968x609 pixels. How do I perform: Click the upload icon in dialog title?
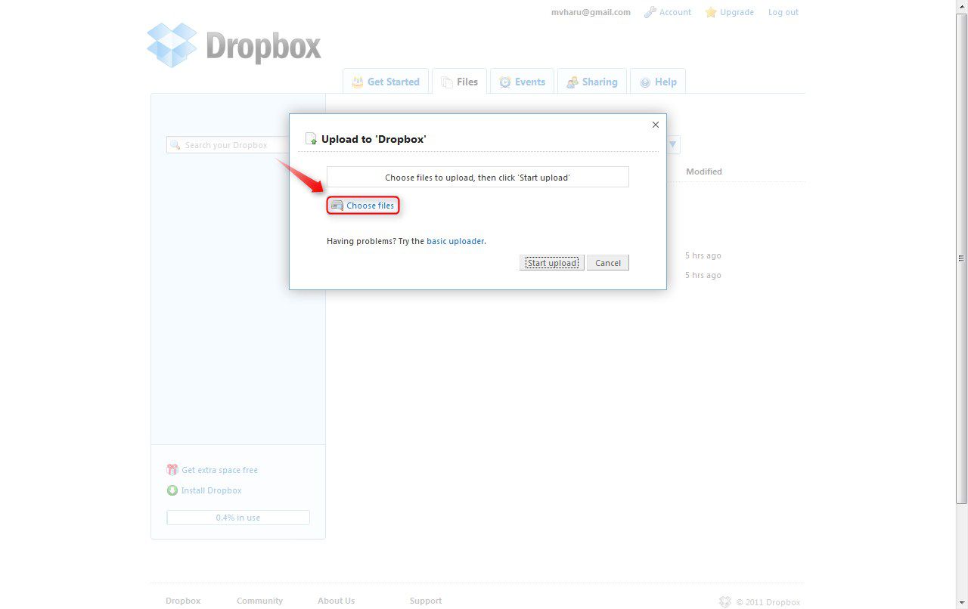(311, 139)
